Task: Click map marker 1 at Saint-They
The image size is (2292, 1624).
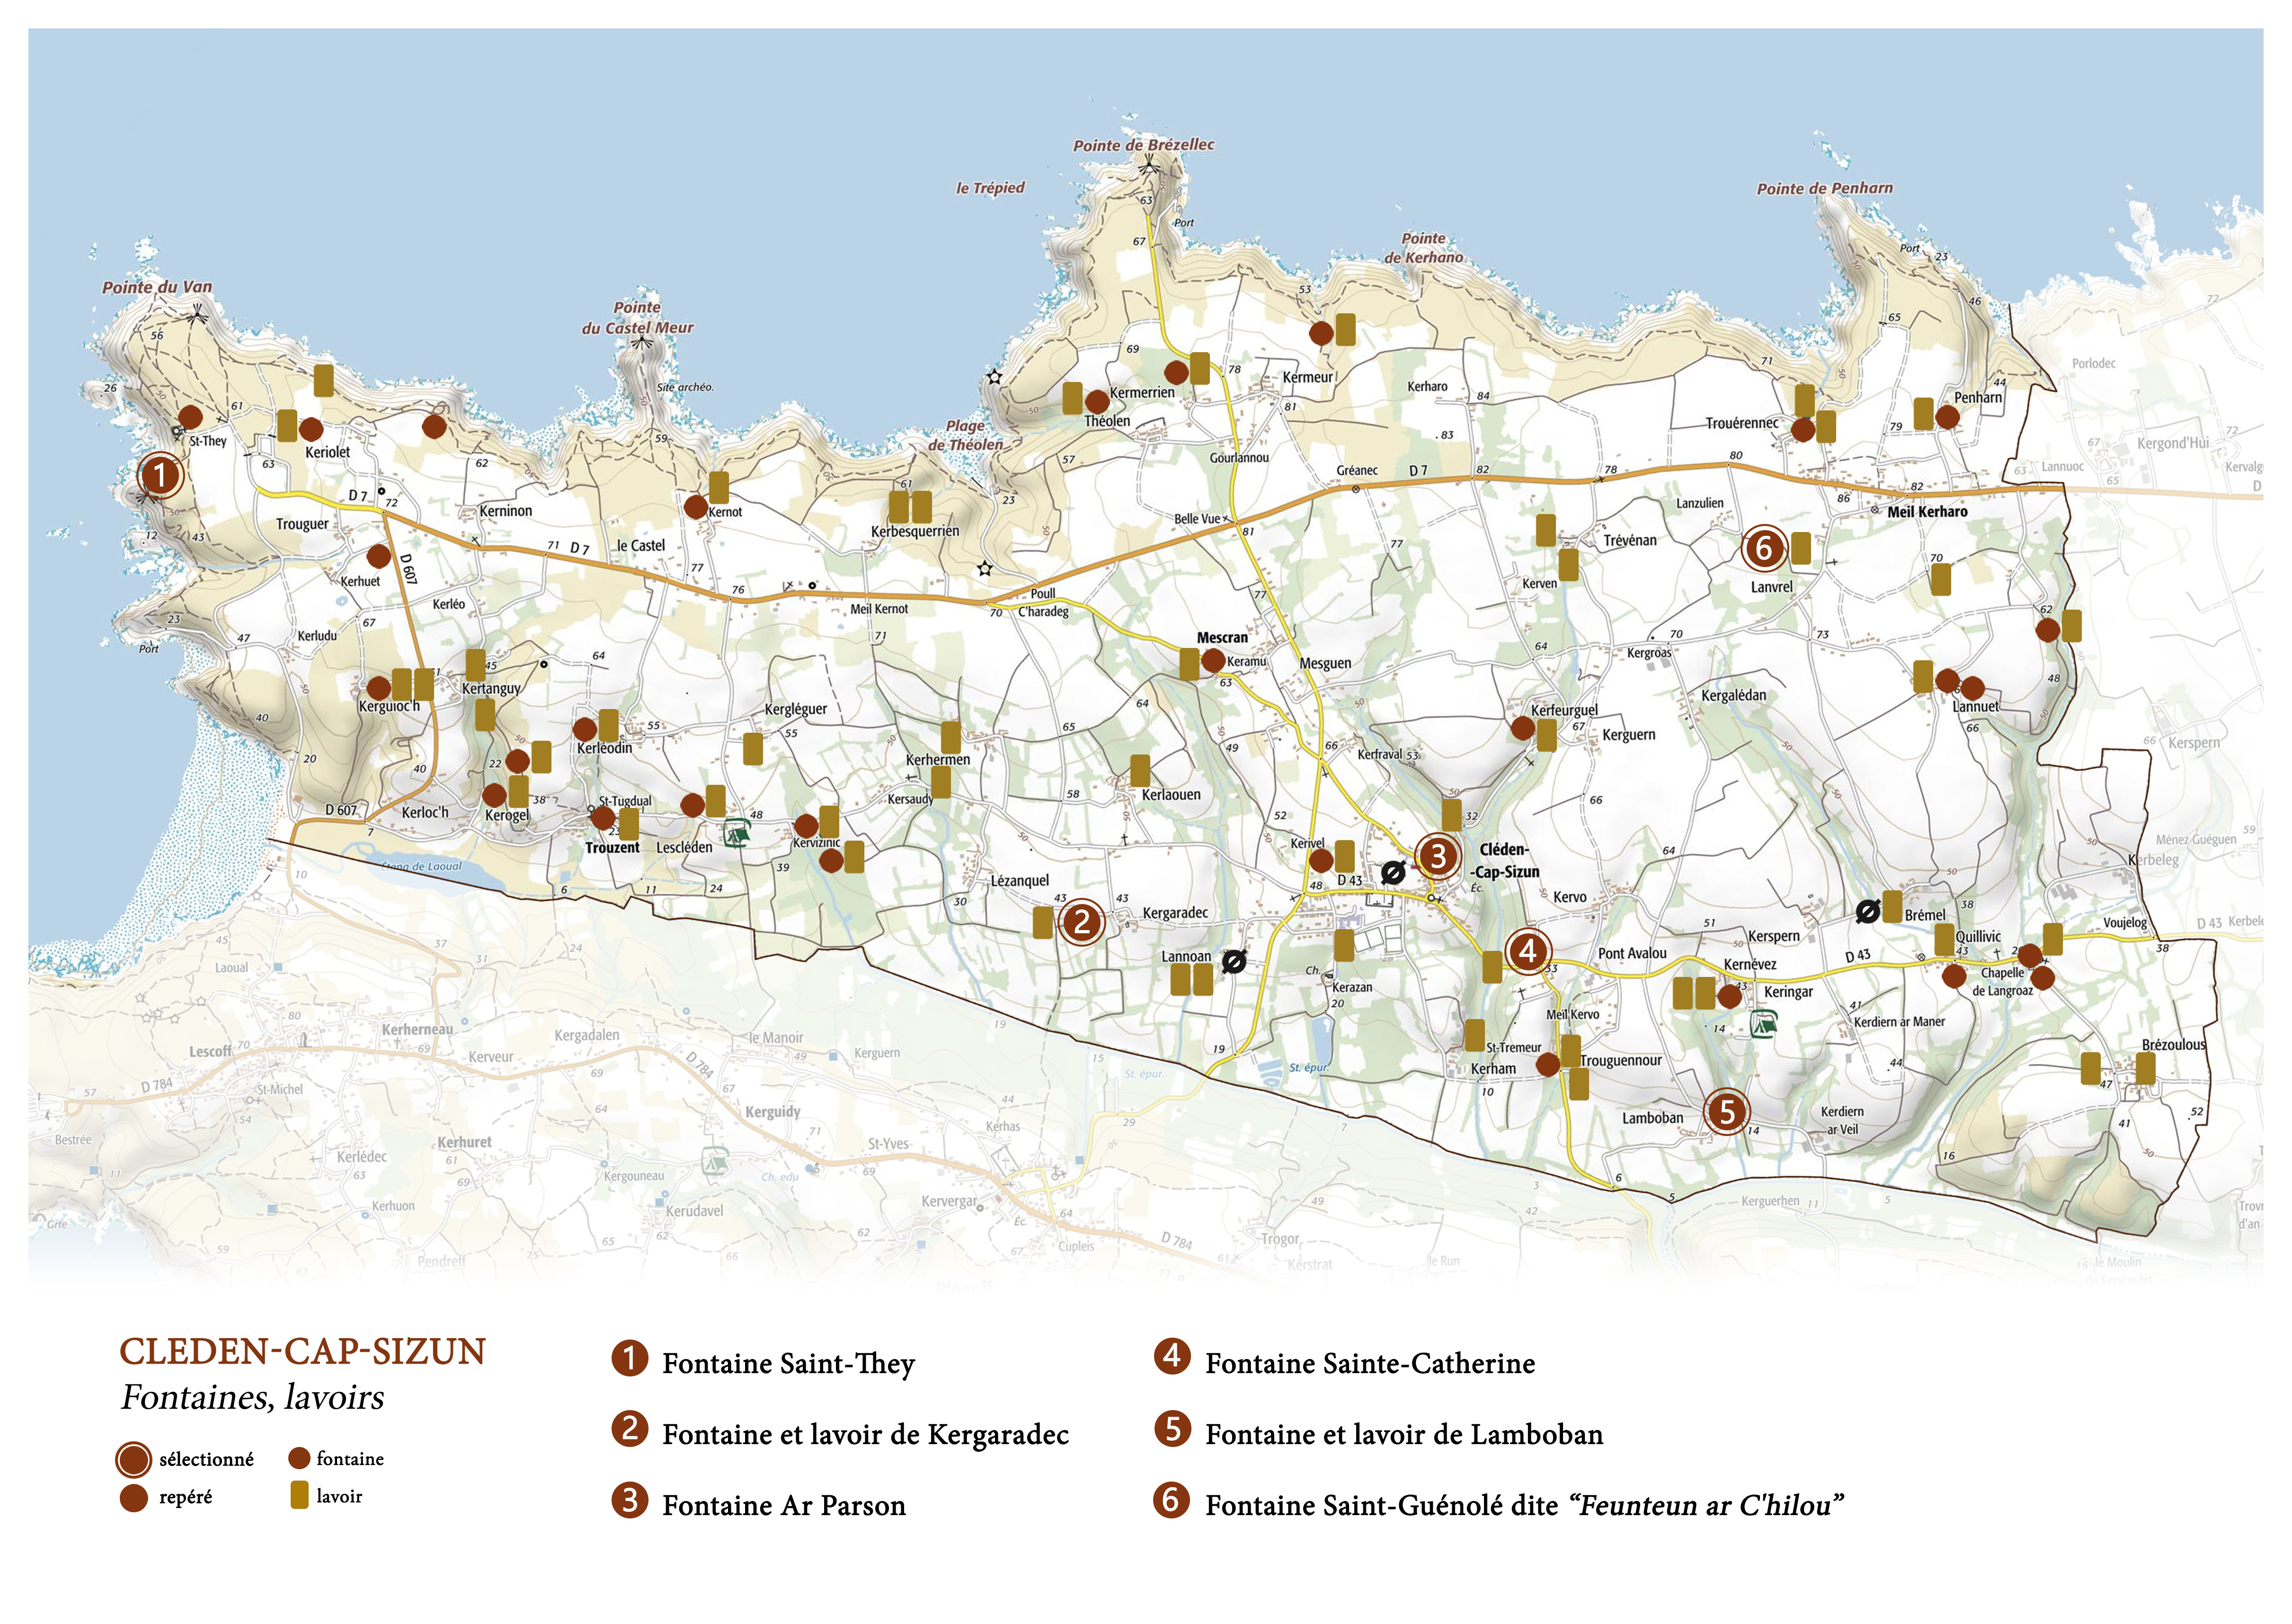Action: (160, 476)
